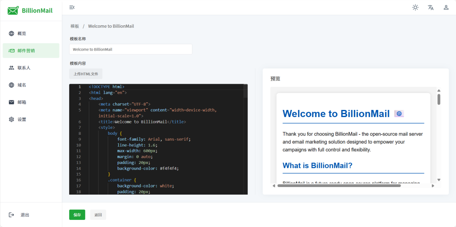Click the .container selector code line

click(122, 180)
